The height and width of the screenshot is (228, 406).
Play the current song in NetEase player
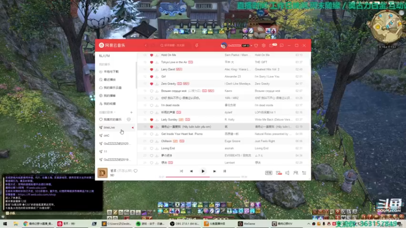pyautogui.click(x=203, y=171)
